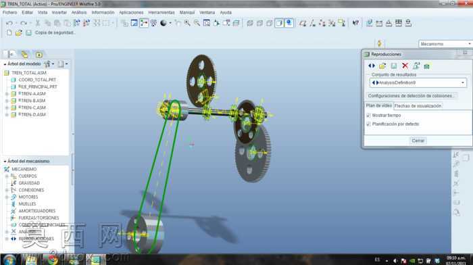
Task: Click the Cut scissors icon
Action: pos(38,23)
